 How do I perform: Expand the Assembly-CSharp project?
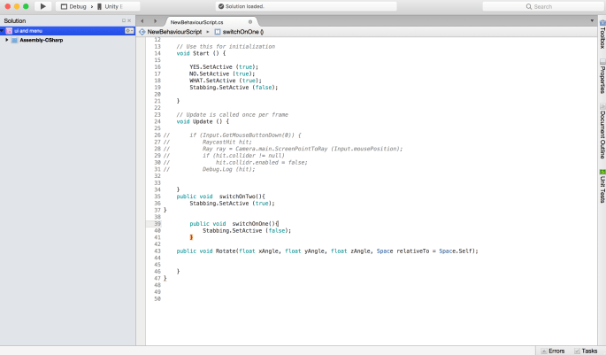click(x=7, y=40)
